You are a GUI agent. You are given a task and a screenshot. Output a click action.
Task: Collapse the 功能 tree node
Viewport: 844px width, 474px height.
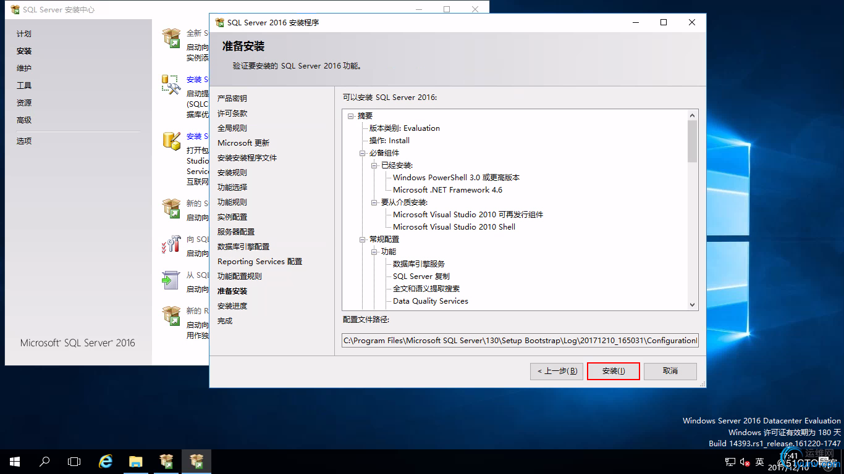coord(374,252)
